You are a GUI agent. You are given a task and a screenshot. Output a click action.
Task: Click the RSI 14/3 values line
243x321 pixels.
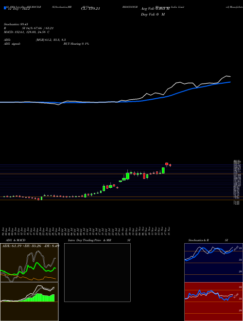[29, 28]
